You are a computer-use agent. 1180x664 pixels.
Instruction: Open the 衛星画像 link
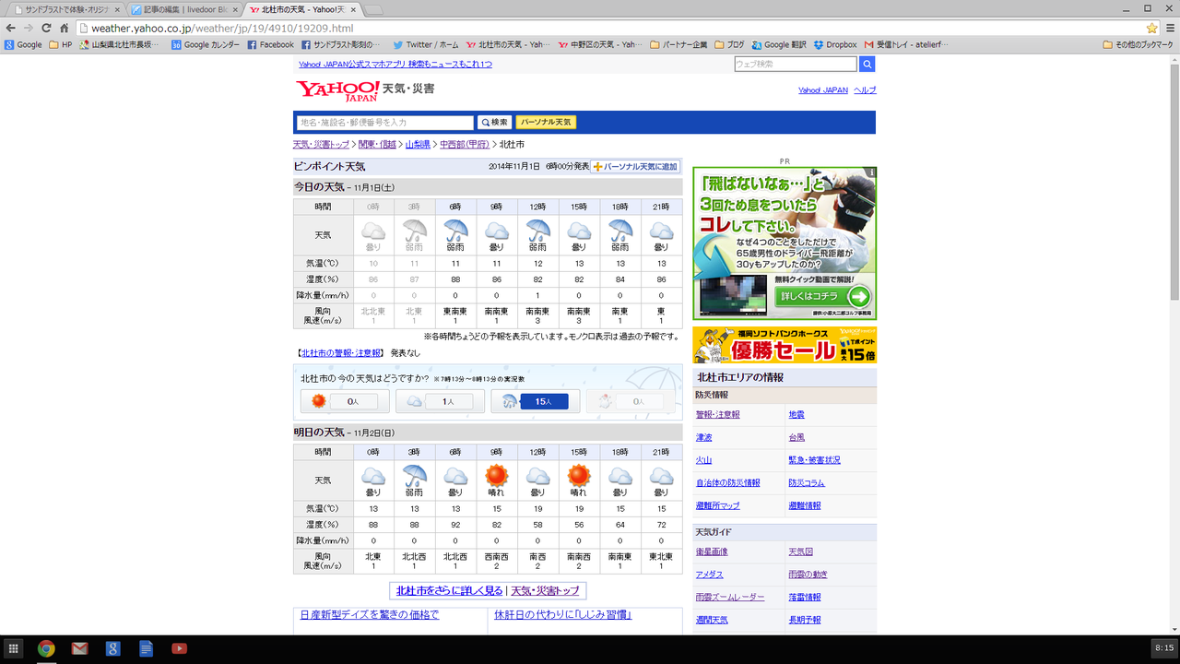point(712,551)
